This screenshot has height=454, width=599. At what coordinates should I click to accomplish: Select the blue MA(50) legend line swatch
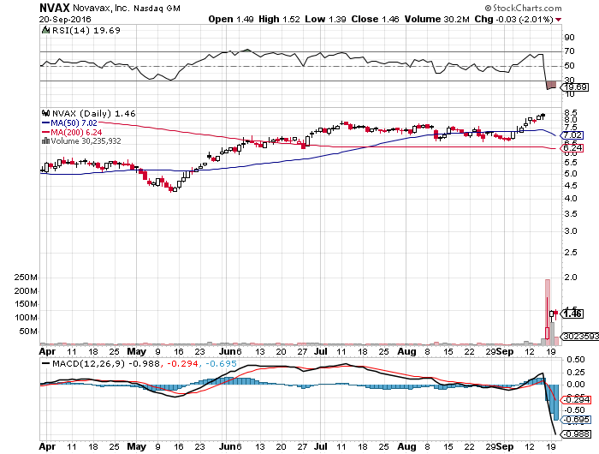click(45, 123)
